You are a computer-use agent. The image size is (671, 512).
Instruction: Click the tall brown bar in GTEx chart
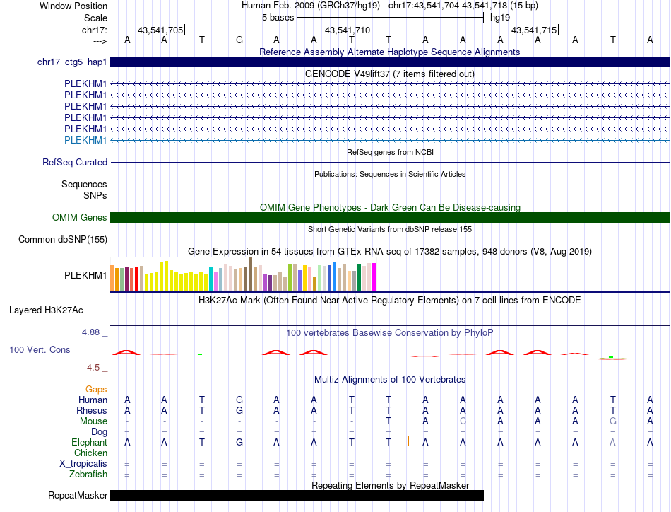click(251, 274)
